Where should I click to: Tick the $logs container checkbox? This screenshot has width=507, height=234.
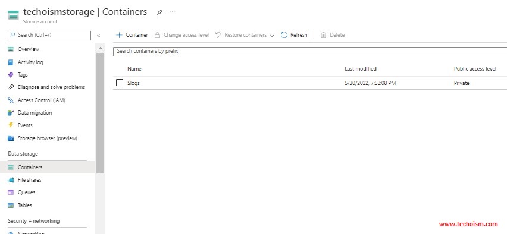point(120,83)
